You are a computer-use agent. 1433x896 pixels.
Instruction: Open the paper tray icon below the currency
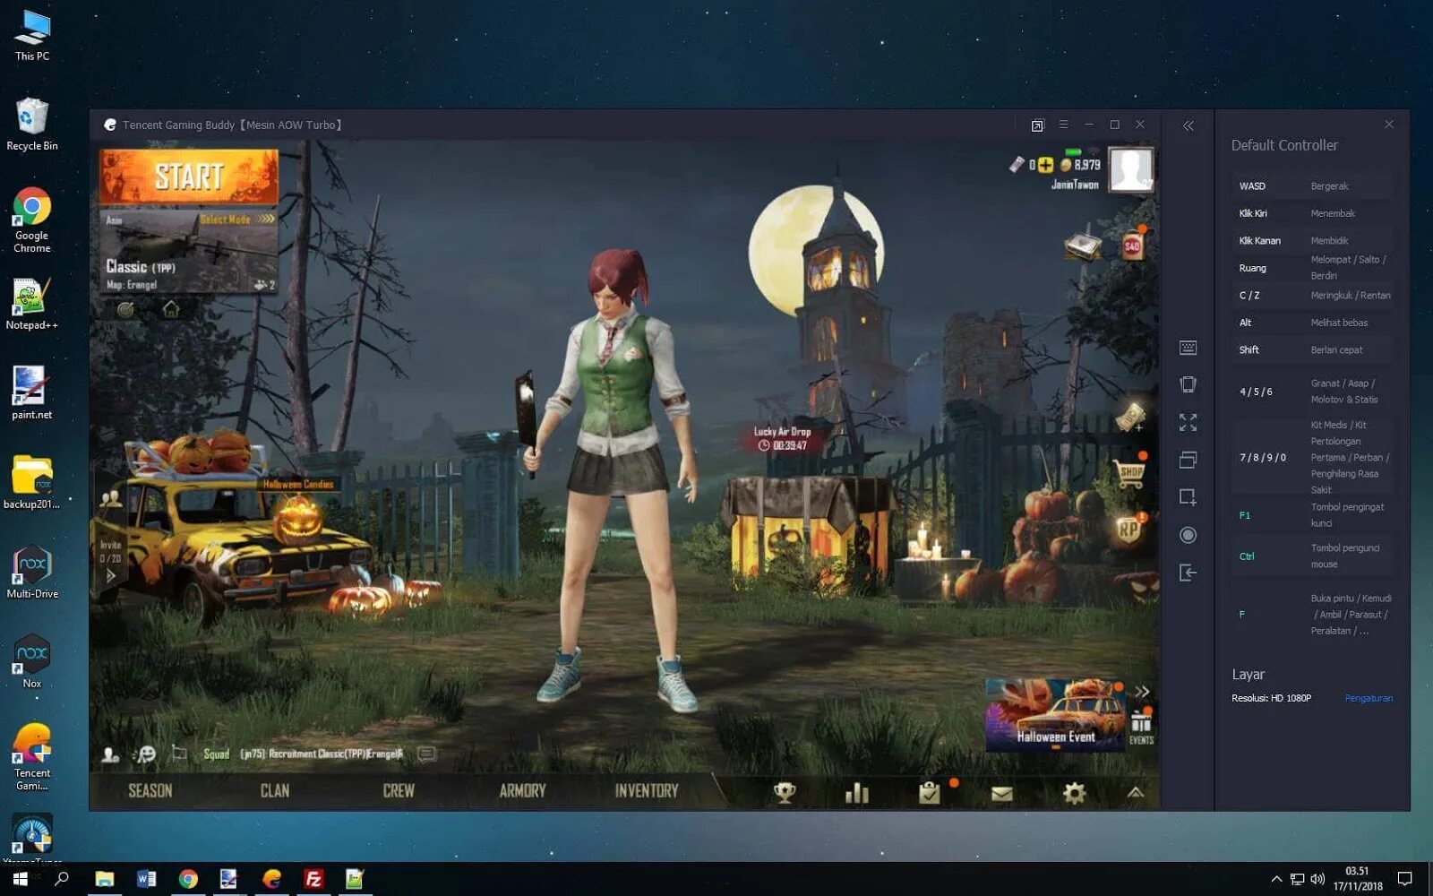click(x=1083, y=245)
